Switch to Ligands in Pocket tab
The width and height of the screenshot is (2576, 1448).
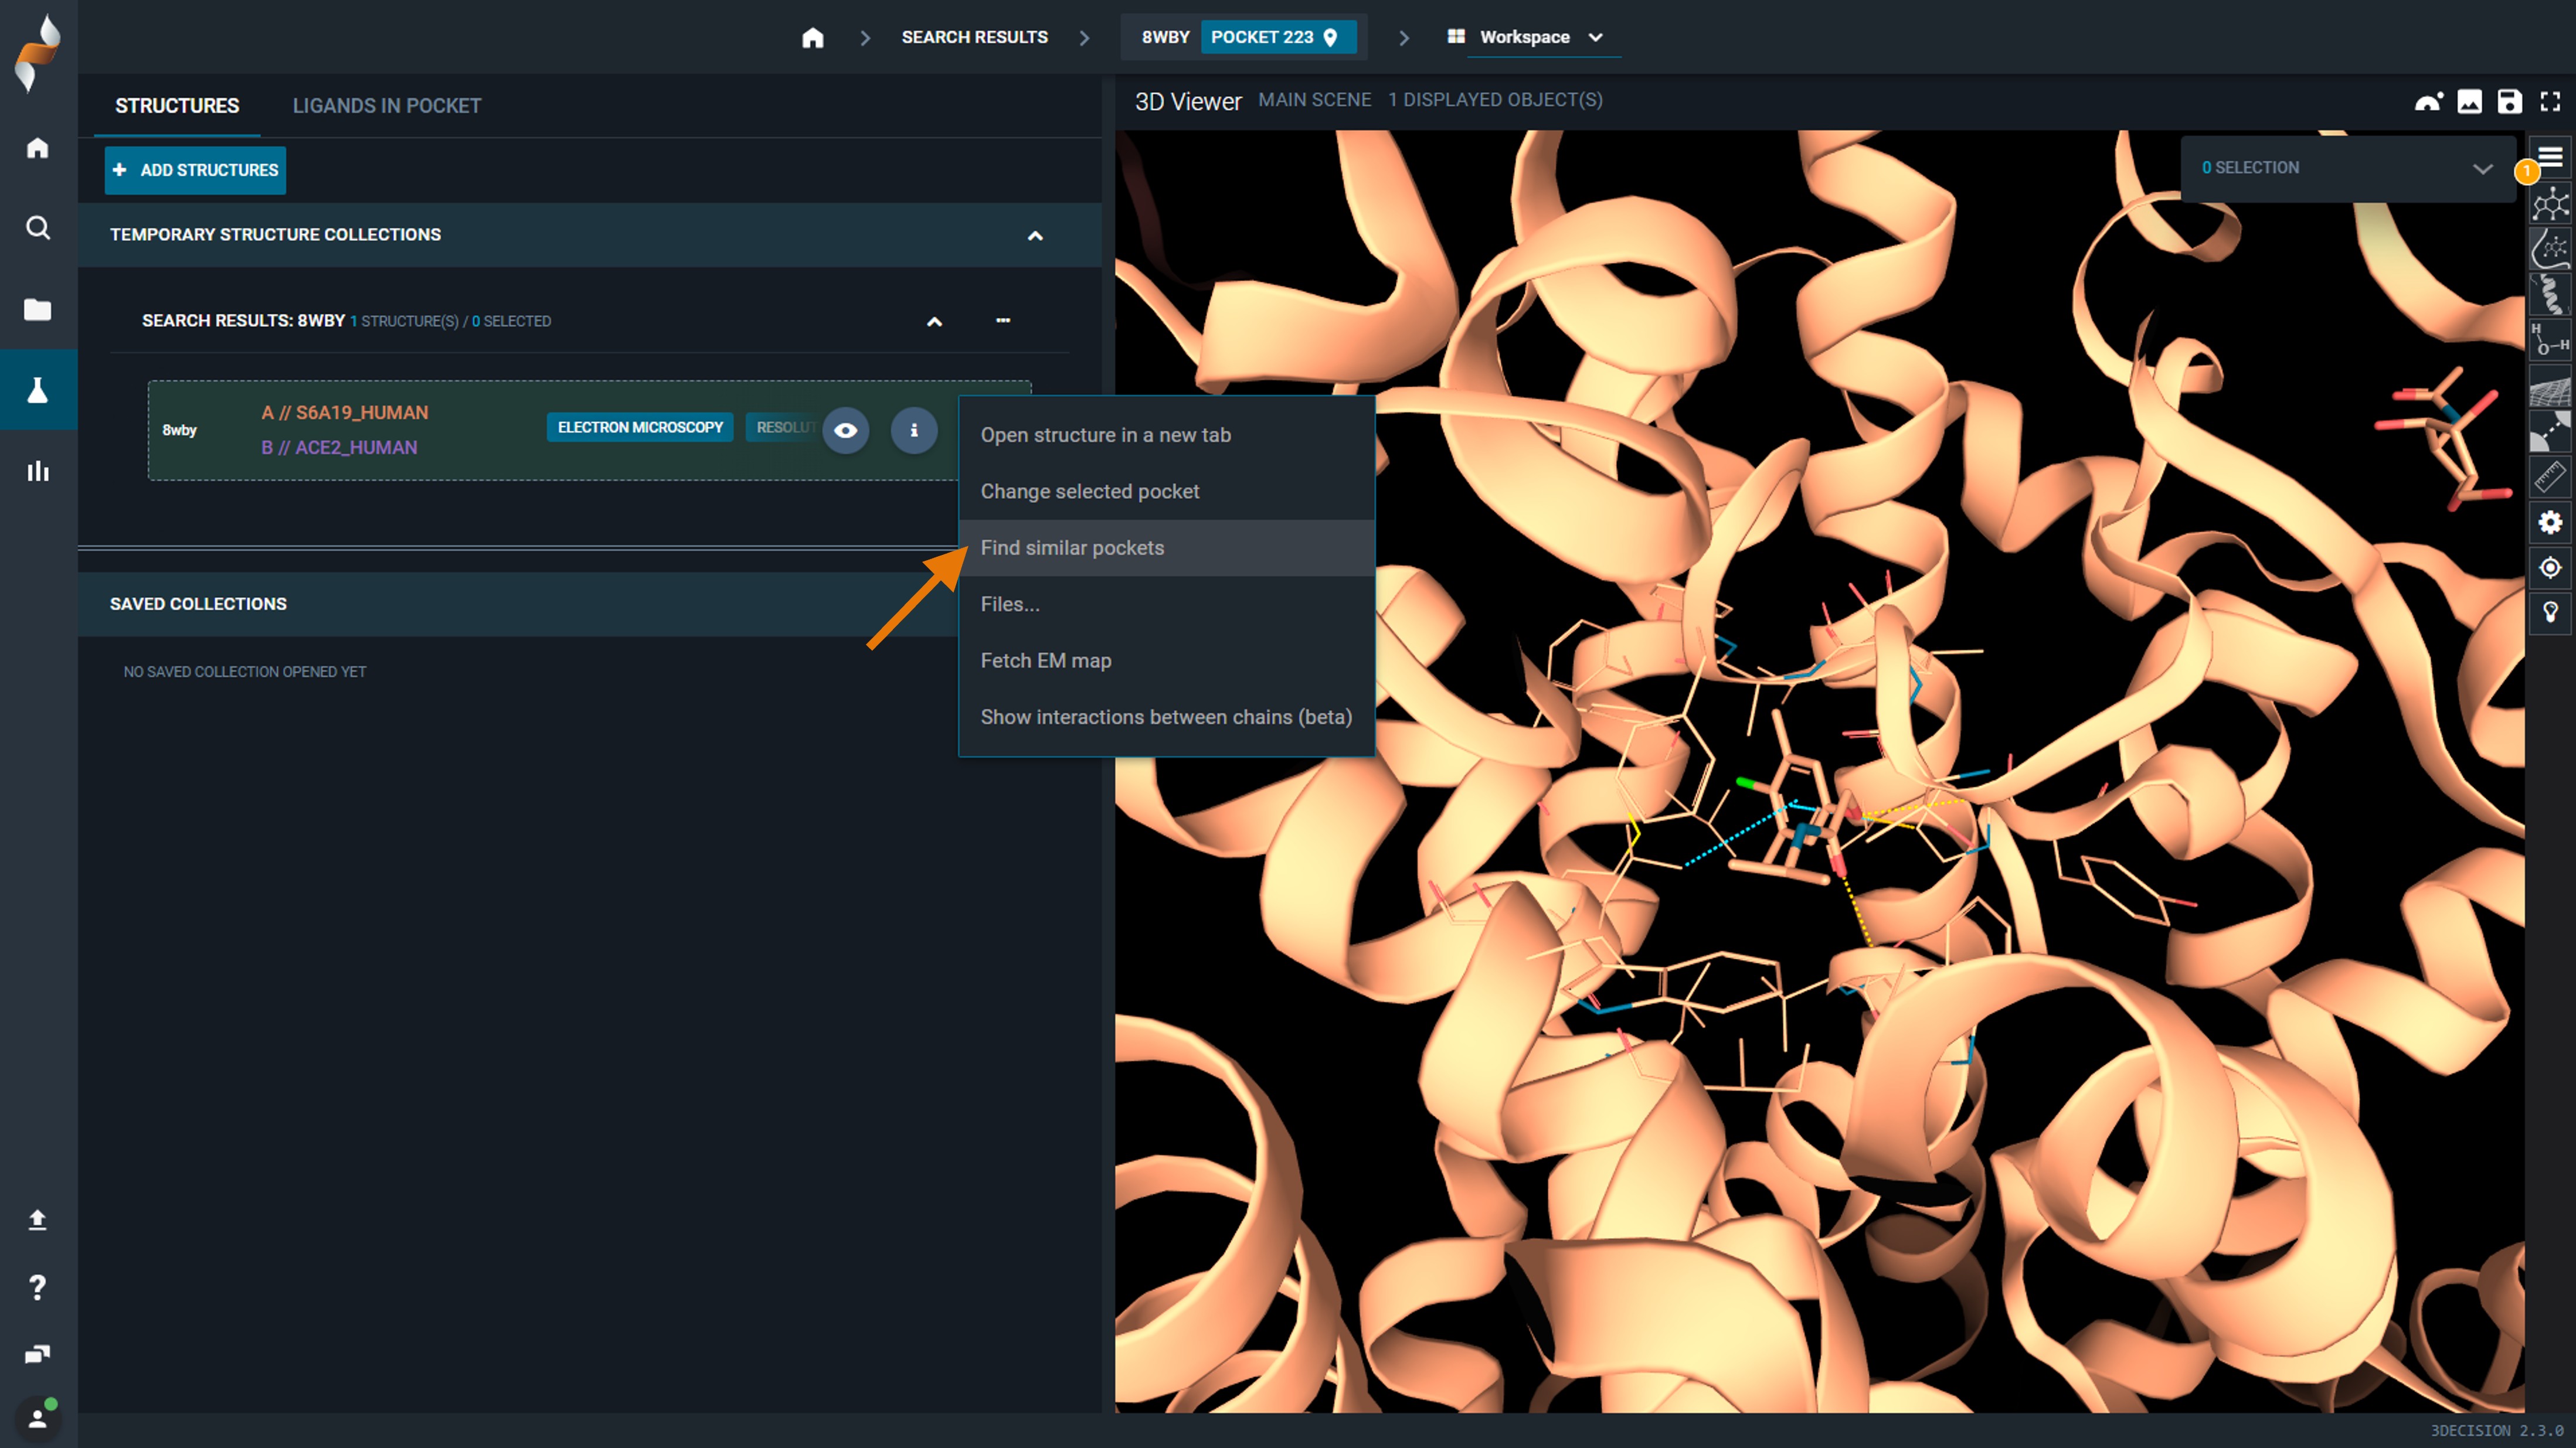386,106
